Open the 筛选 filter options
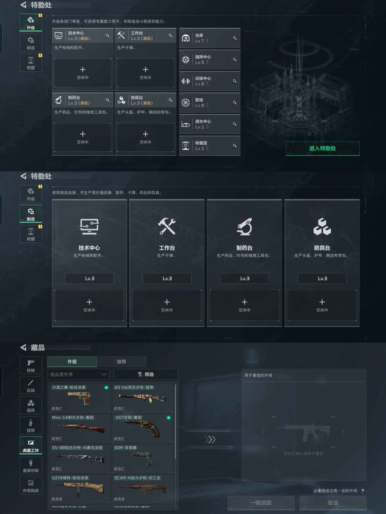386x514 pixels. 146,374
